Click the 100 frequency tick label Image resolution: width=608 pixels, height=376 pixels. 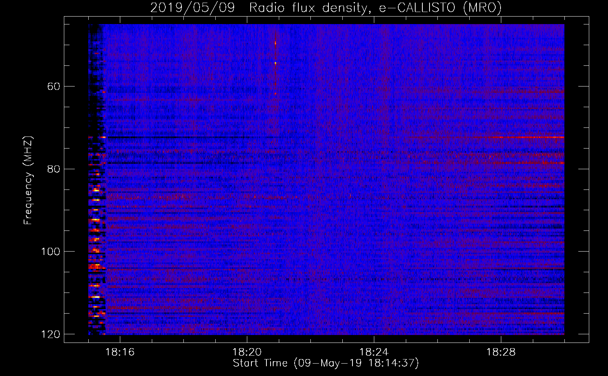coord(50,252)
